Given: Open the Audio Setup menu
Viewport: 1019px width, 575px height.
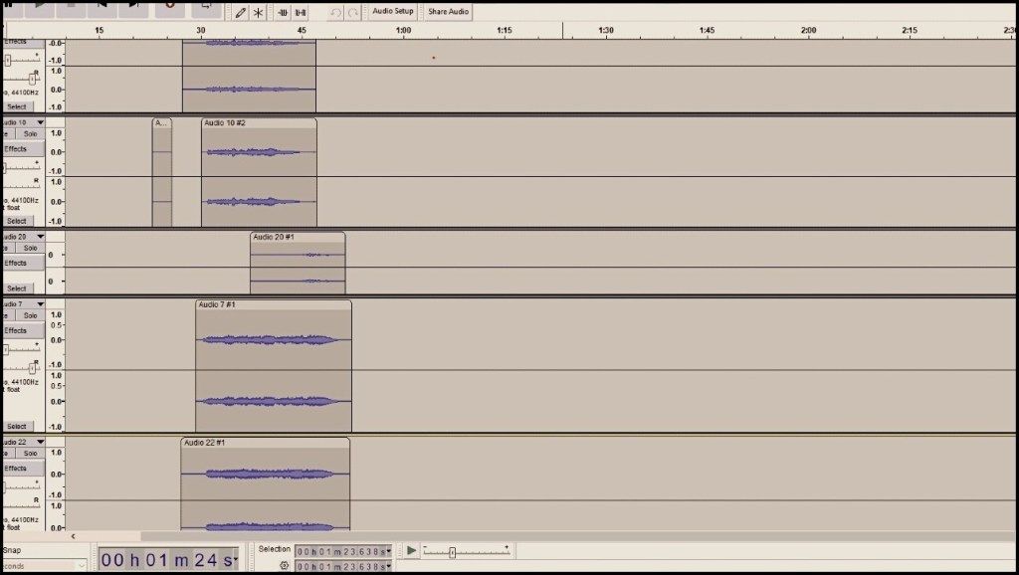Looking at the screenshot, I should [x=391, y=11].
